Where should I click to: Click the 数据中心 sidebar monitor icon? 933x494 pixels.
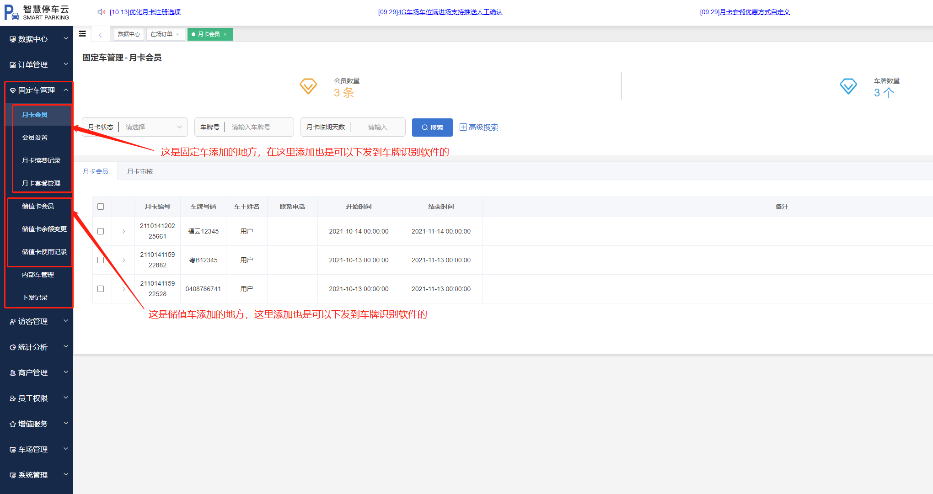click(x=13, y=39)
